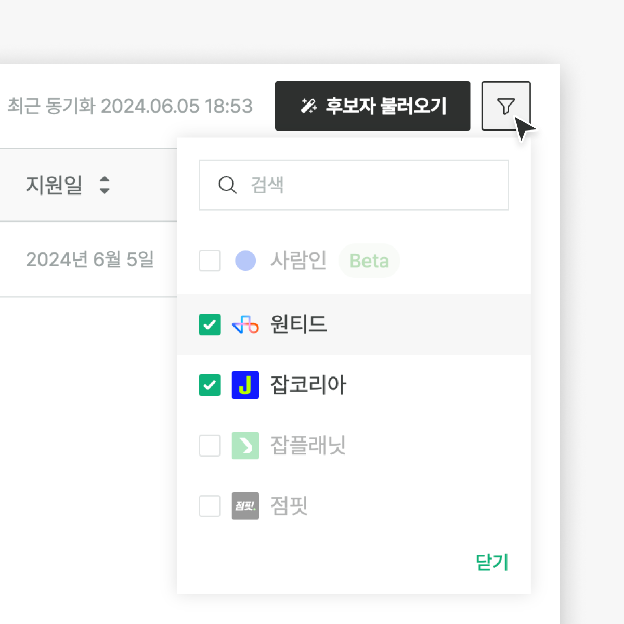
Task: Open the funnel filter icon button
Action: click(506, 106)
